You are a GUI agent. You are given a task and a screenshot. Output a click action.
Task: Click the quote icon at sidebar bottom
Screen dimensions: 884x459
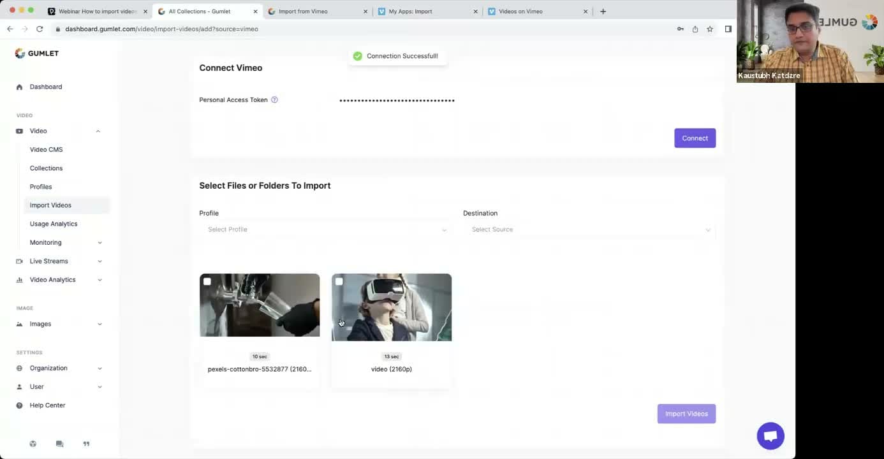[86, 444]
